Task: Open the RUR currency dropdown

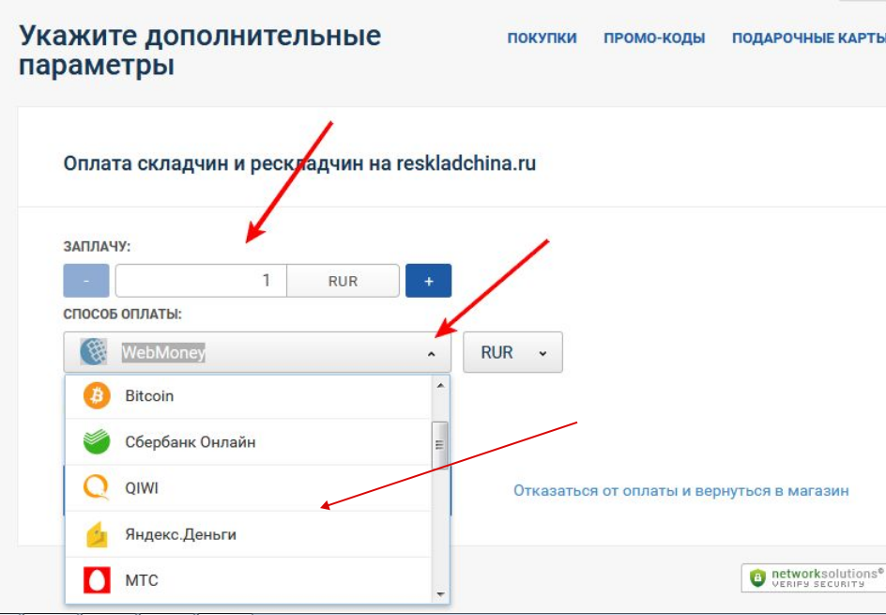Action: [512, 352]
